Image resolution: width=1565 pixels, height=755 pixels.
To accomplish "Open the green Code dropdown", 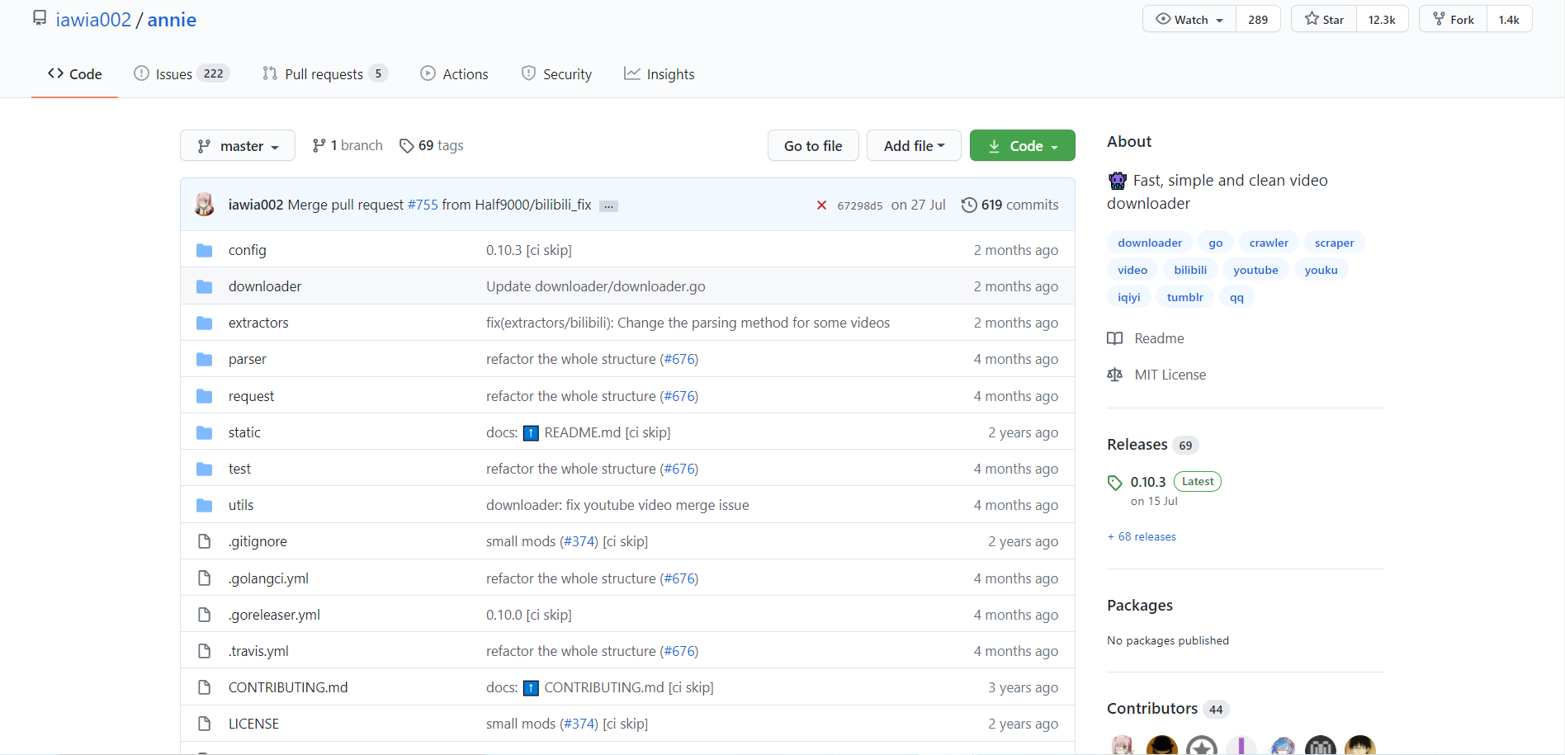I will click(1022, 146).
